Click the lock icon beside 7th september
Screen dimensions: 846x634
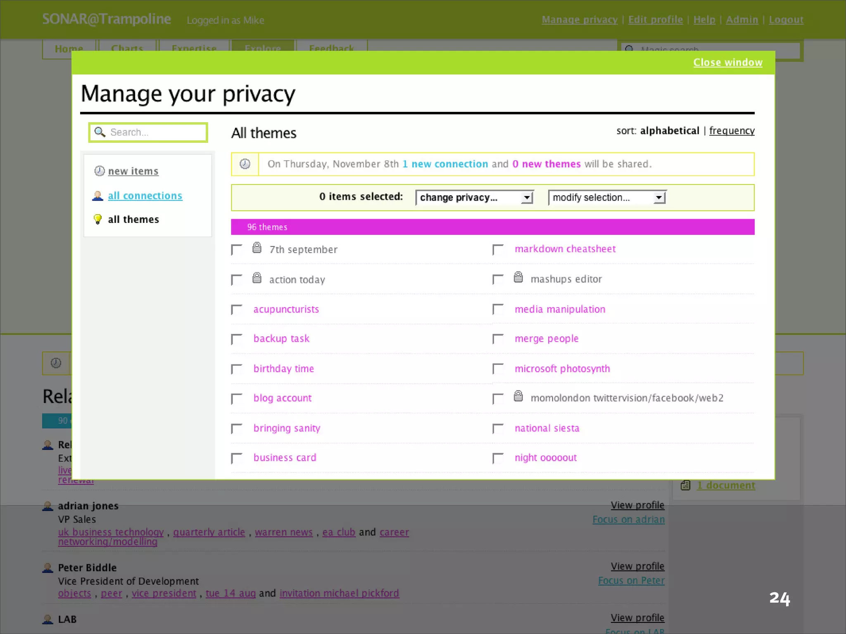pos(257,248)
